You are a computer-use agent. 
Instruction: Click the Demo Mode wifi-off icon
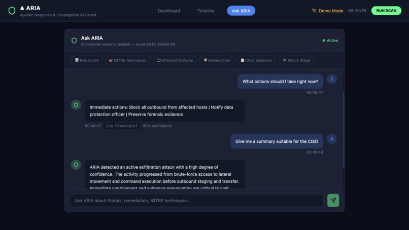(x=314, y=11)
